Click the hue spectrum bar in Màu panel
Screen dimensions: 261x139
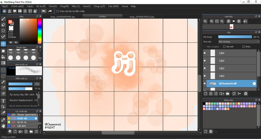coord(40,31)
